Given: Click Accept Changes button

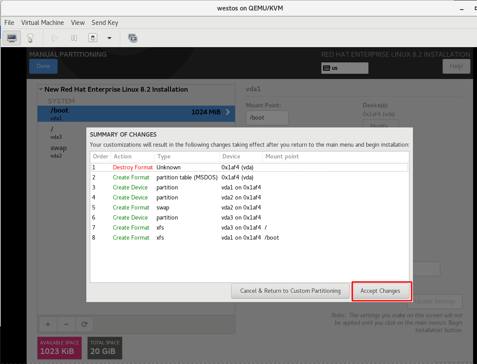Looking at the screenshot, I should [x=380, y=291].
